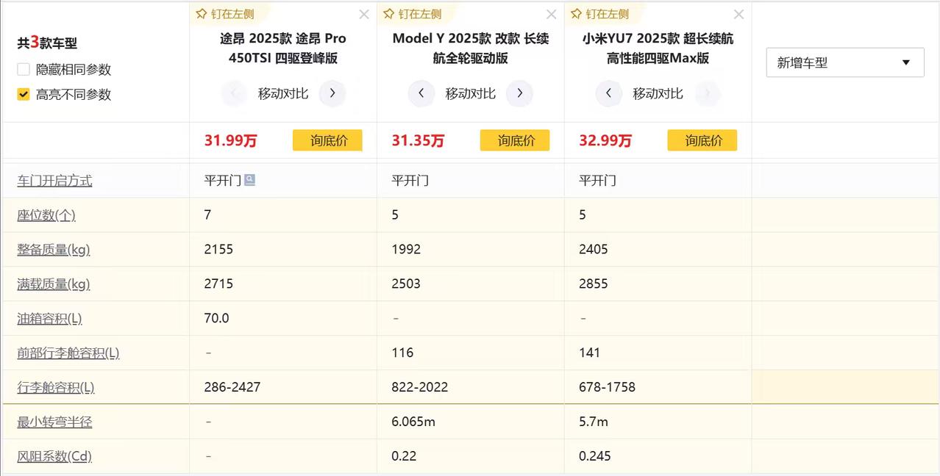Open the 新增车型 dropdown
This screenshot has height=476, width=940.
click(x=844, y=62)
